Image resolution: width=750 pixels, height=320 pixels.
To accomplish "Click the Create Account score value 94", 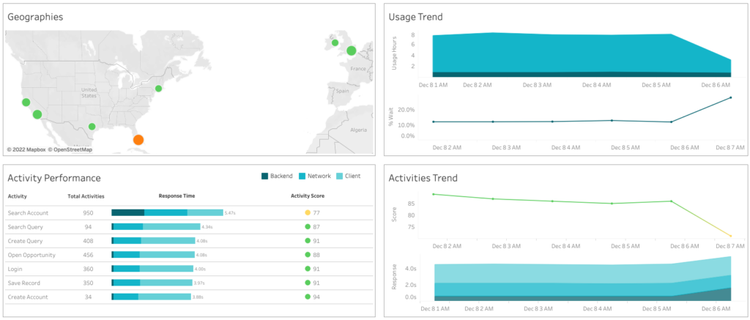I will [x=316, y=297].
